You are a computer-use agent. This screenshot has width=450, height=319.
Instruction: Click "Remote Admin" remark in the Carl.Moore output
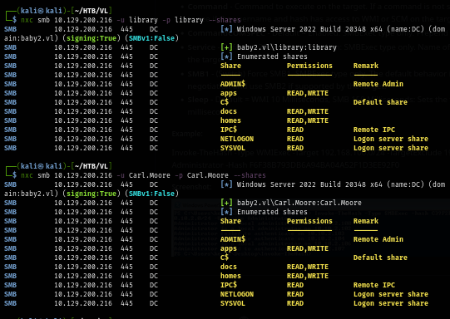tap(378, 239)
